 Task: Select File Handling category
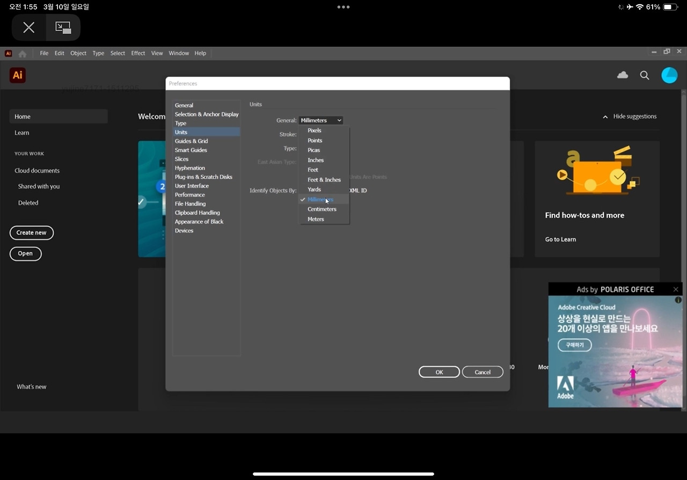click(x=206, y=203)
